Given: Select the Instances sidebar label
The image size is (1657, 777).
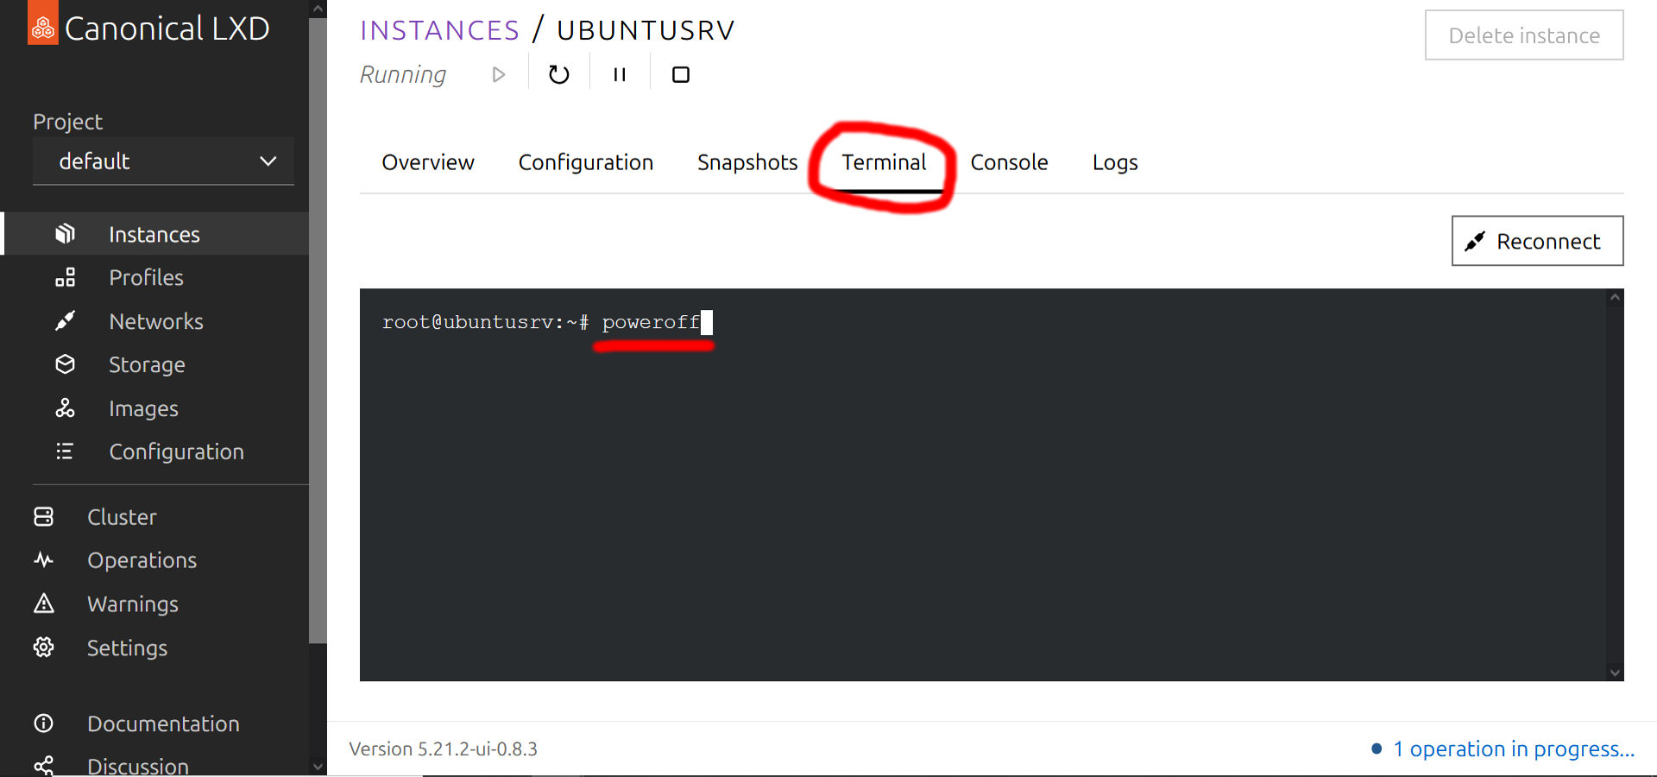Looking at the screenshot, I should [154, 234].
